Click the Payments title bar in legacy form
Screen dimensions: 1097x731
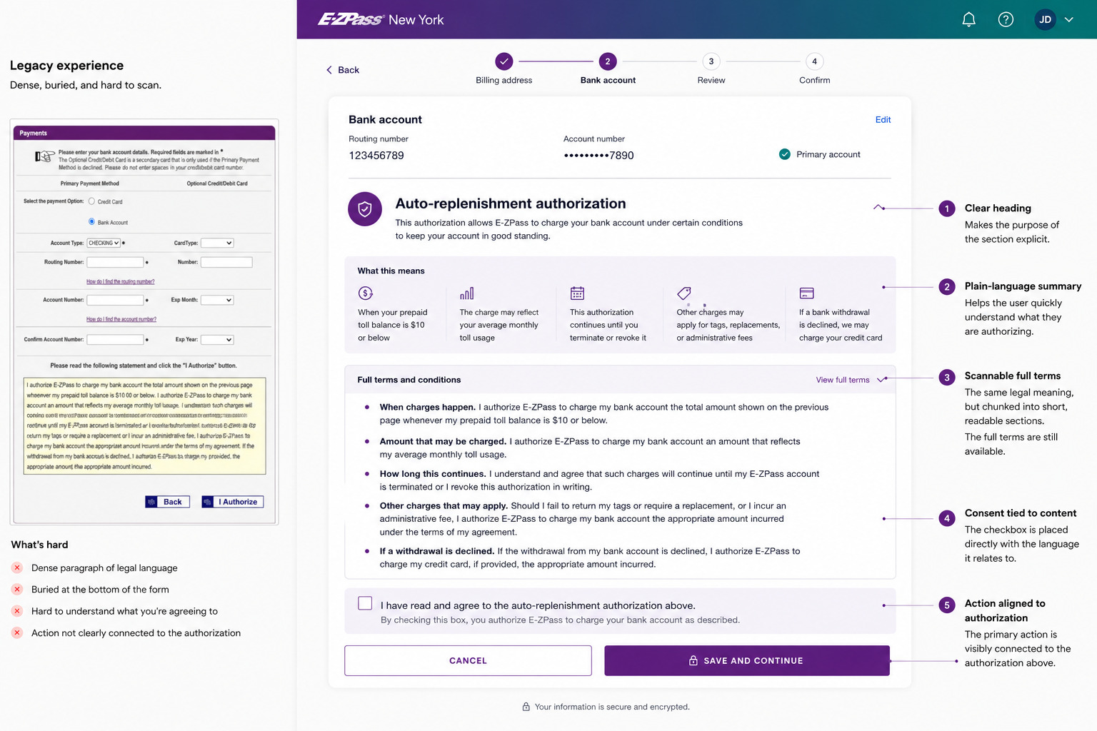coord(144,133)
